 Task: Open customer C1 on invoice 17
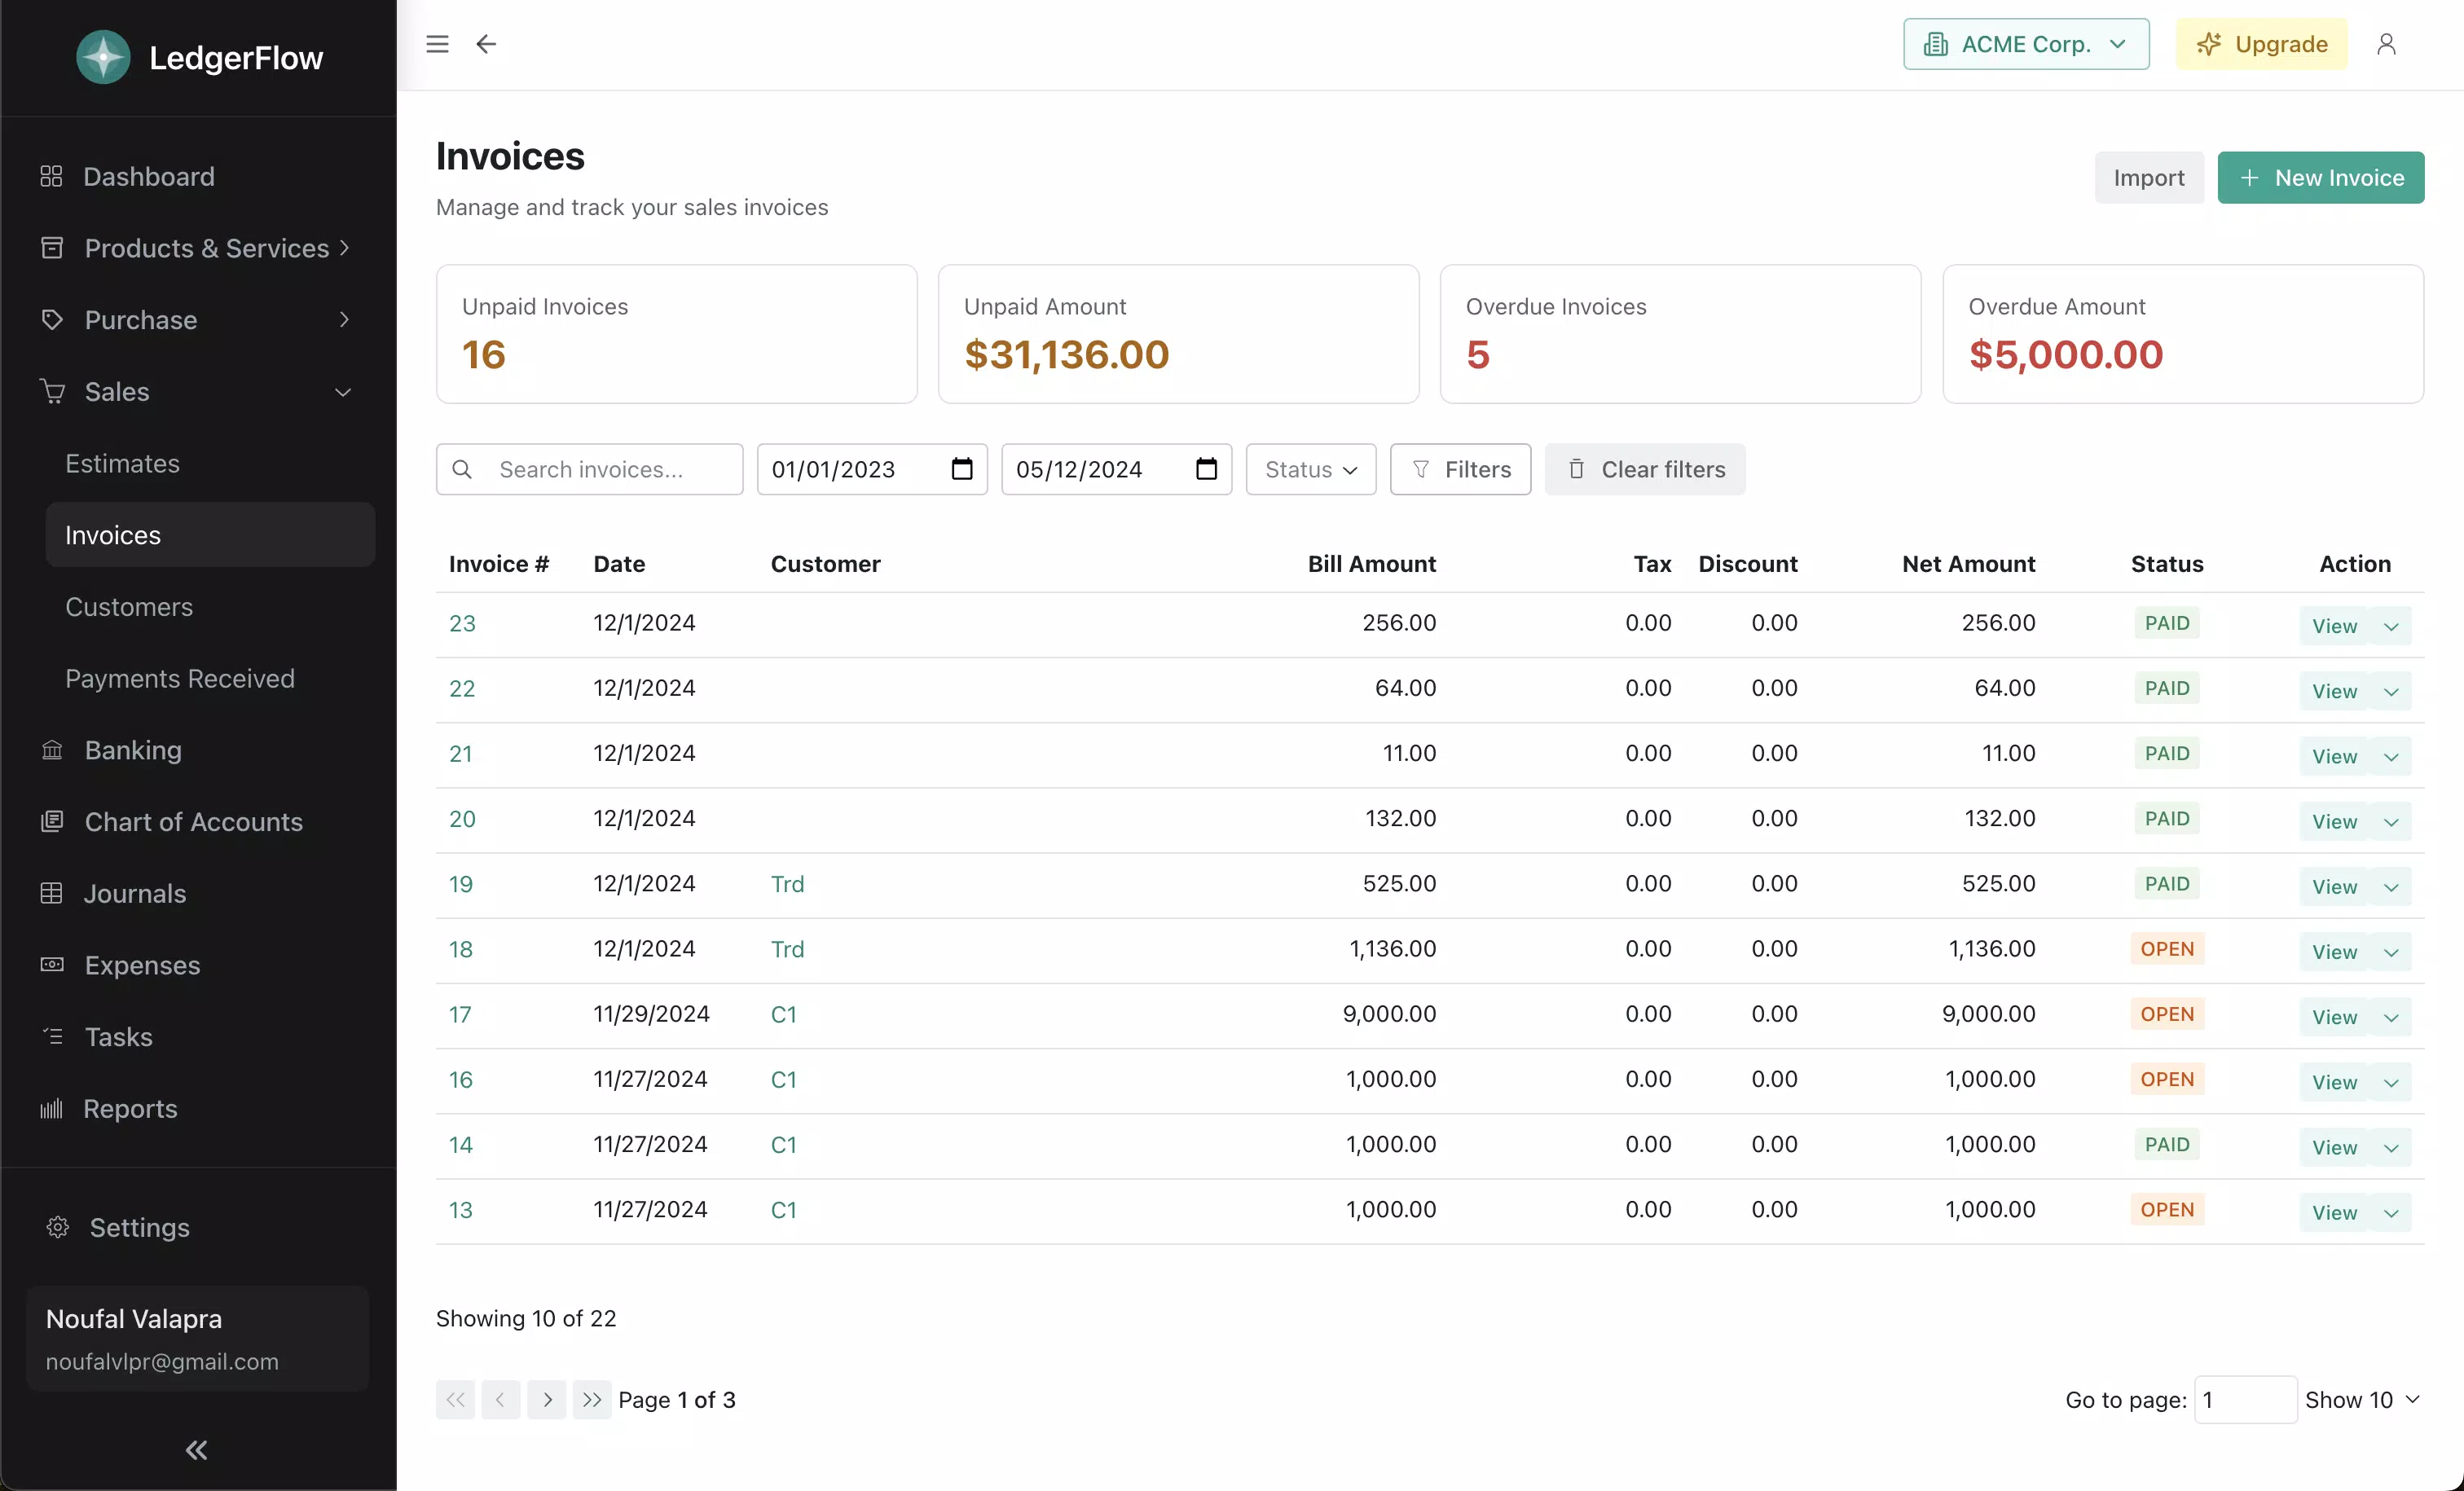pyautogui.click(x=784, y=1014)
